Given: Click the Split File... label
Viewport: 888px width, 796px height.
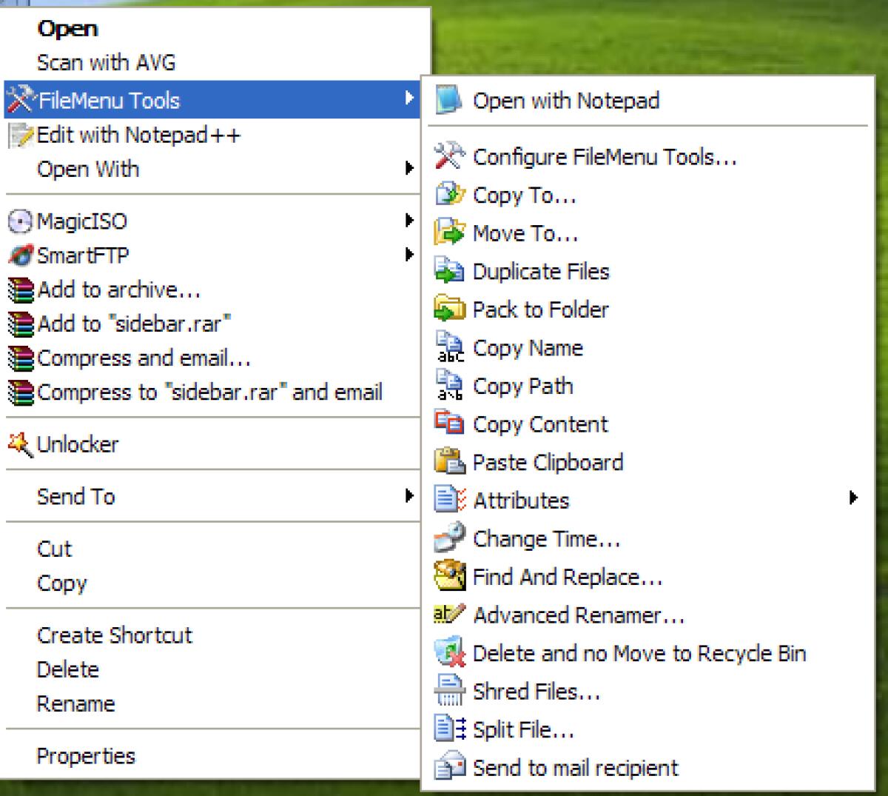Looking at the screenshot, I should click(x=523, y=730).
